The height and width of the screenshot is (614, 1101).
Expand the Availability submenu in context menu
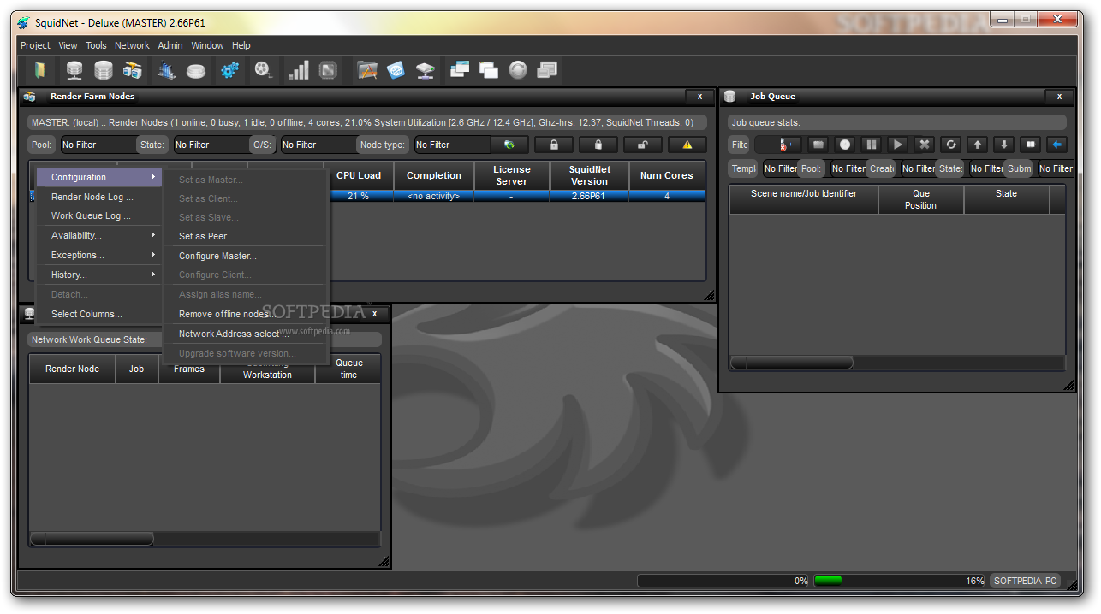pos(98,235)
